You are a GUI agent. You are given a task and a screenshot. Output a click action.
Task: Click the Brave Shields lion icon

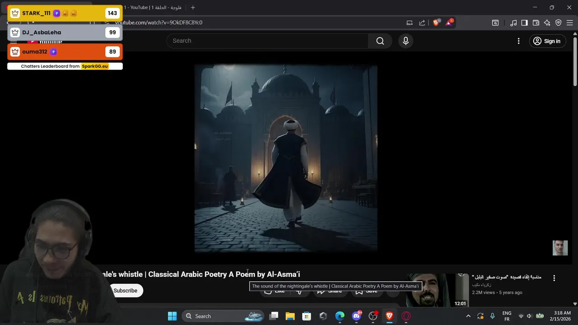click(436, 22)
